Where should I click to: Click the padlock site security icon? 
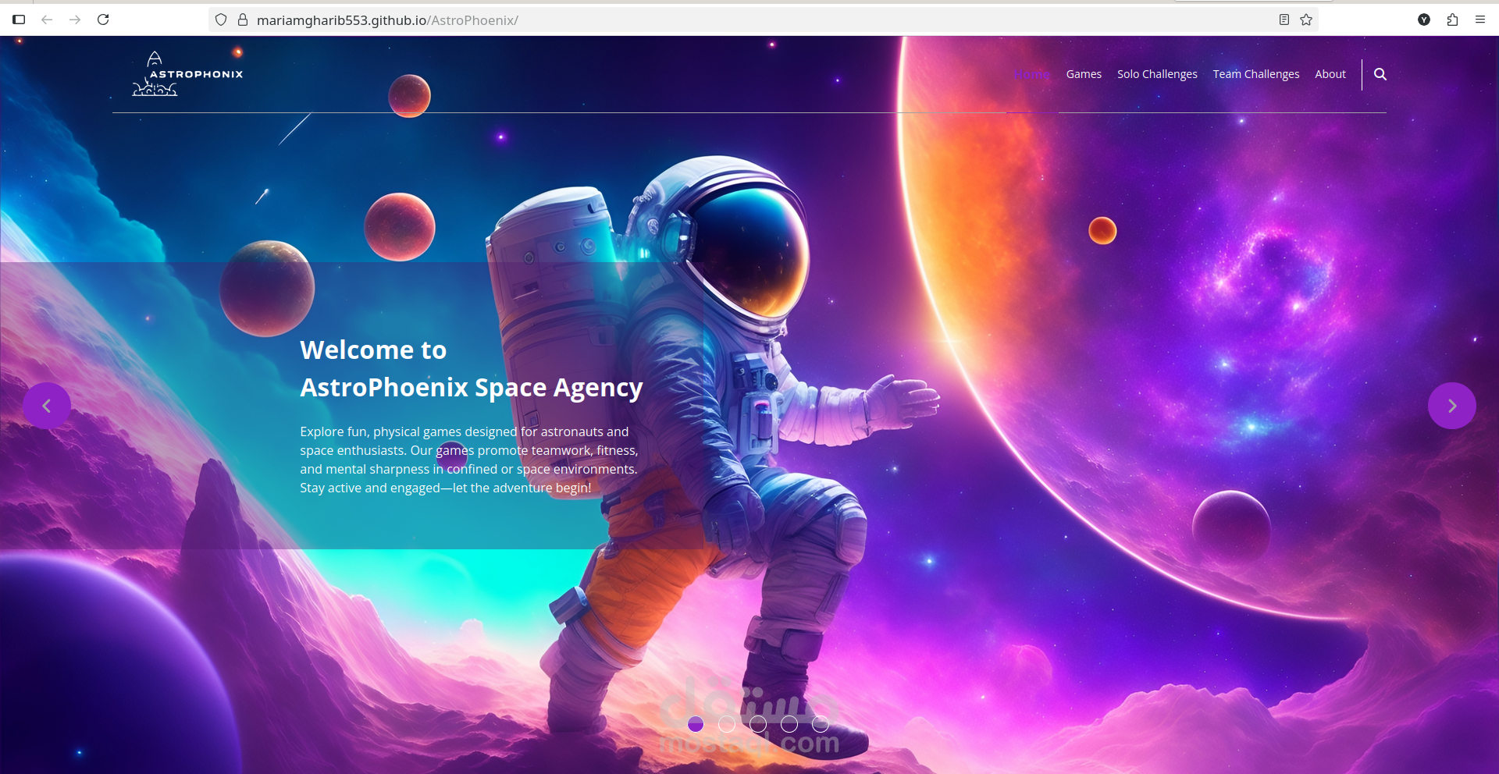[242, 20]
